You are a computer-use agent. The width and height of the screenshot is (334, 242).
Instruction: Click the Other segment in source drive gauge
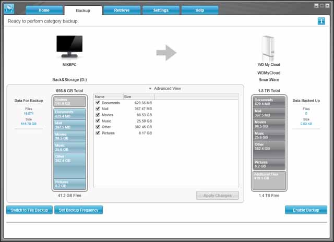69,165
